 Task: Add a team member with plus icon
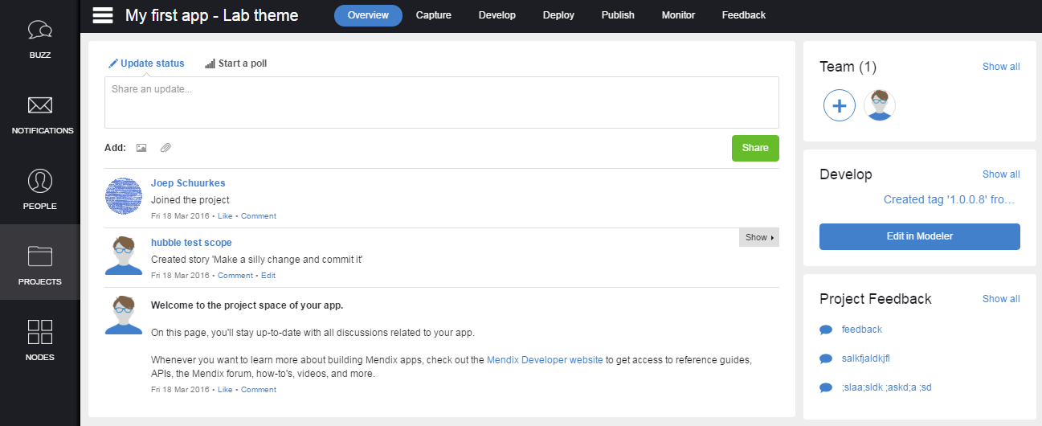click(x=840, y=105)
